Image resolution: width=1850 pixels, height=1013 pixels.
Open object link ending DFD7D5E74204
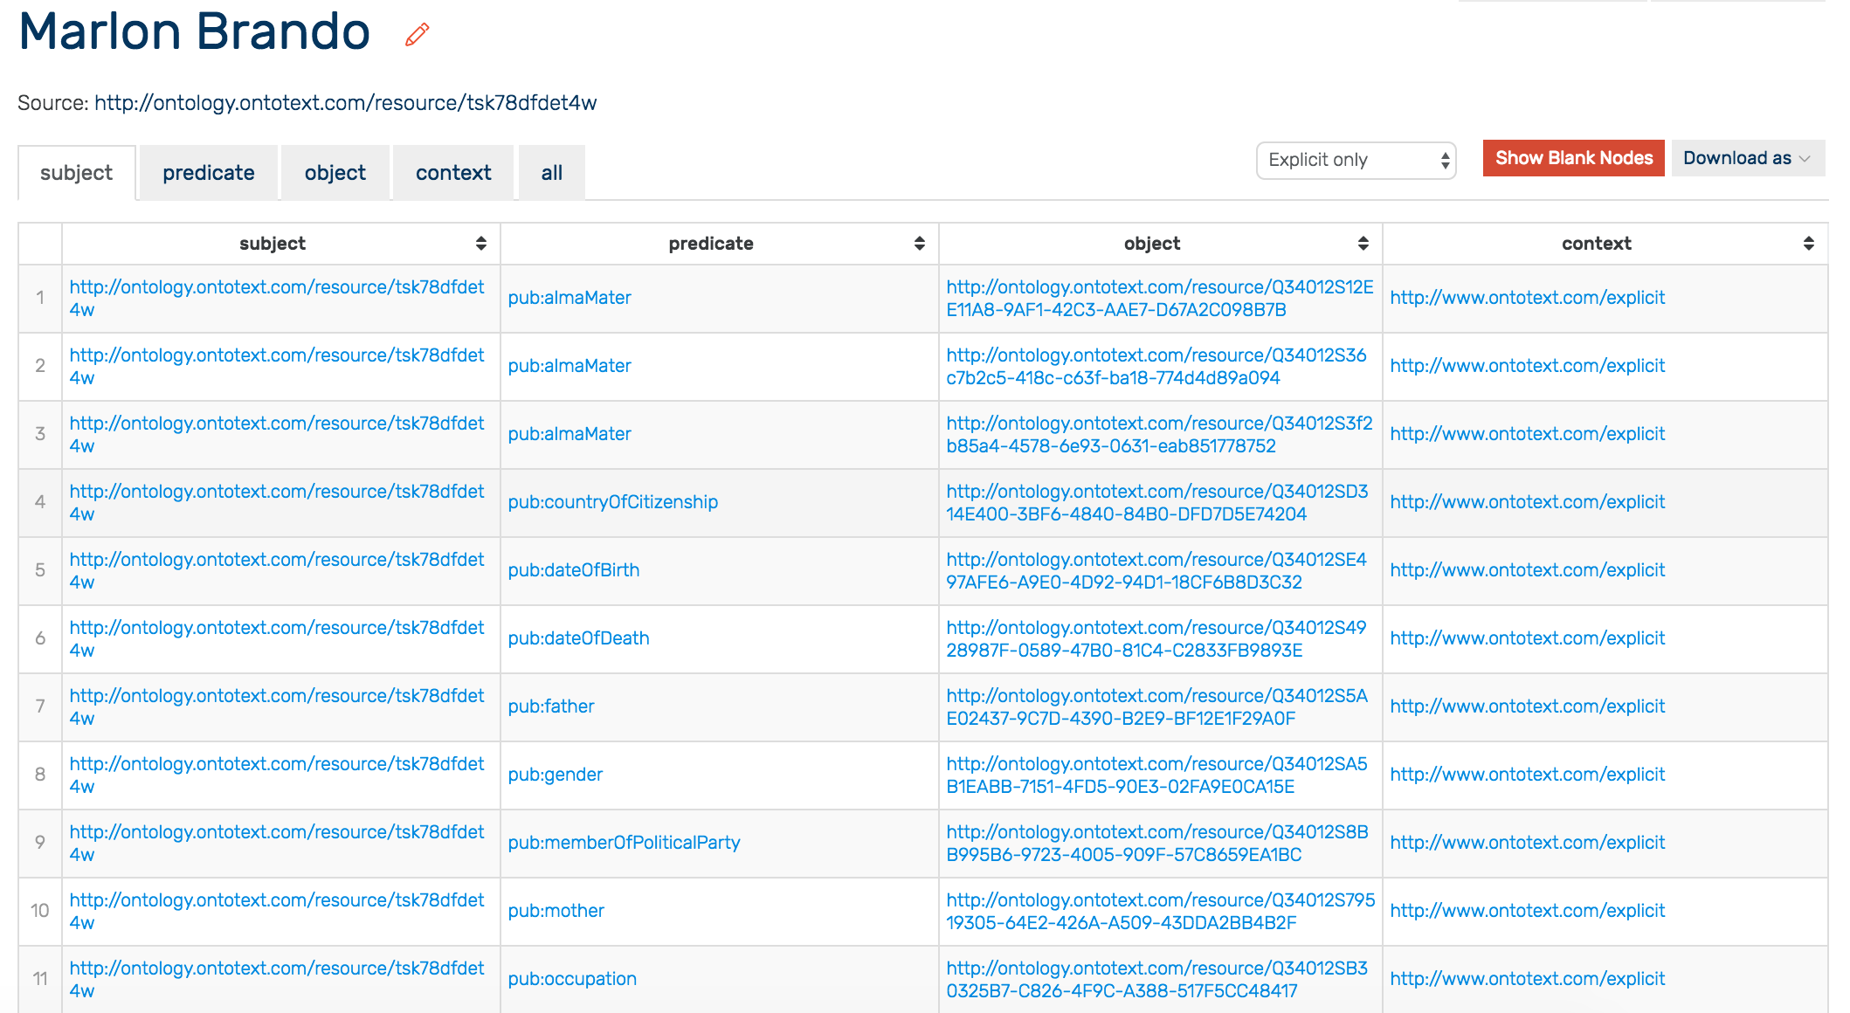pyautogui.click(x=1157, y=503)
